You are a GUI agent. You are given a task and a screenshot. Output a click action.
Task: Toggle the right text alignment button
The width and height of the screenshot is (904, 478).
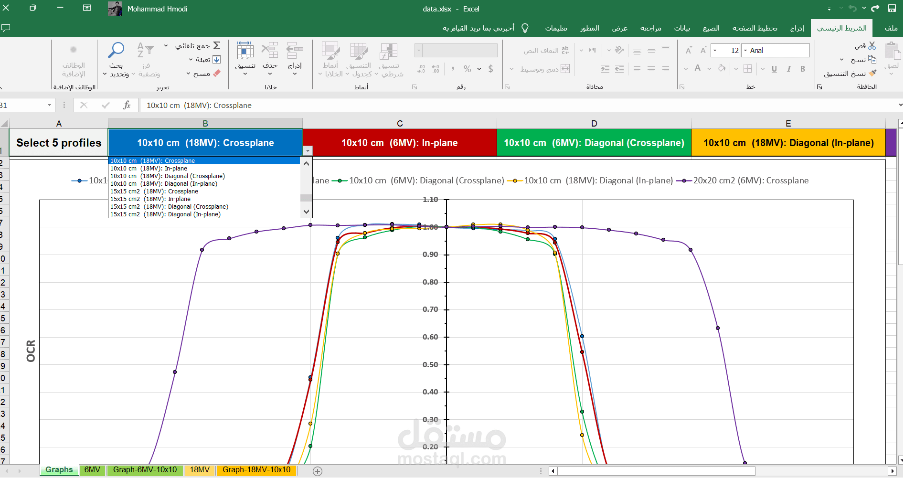click(666, 69)
